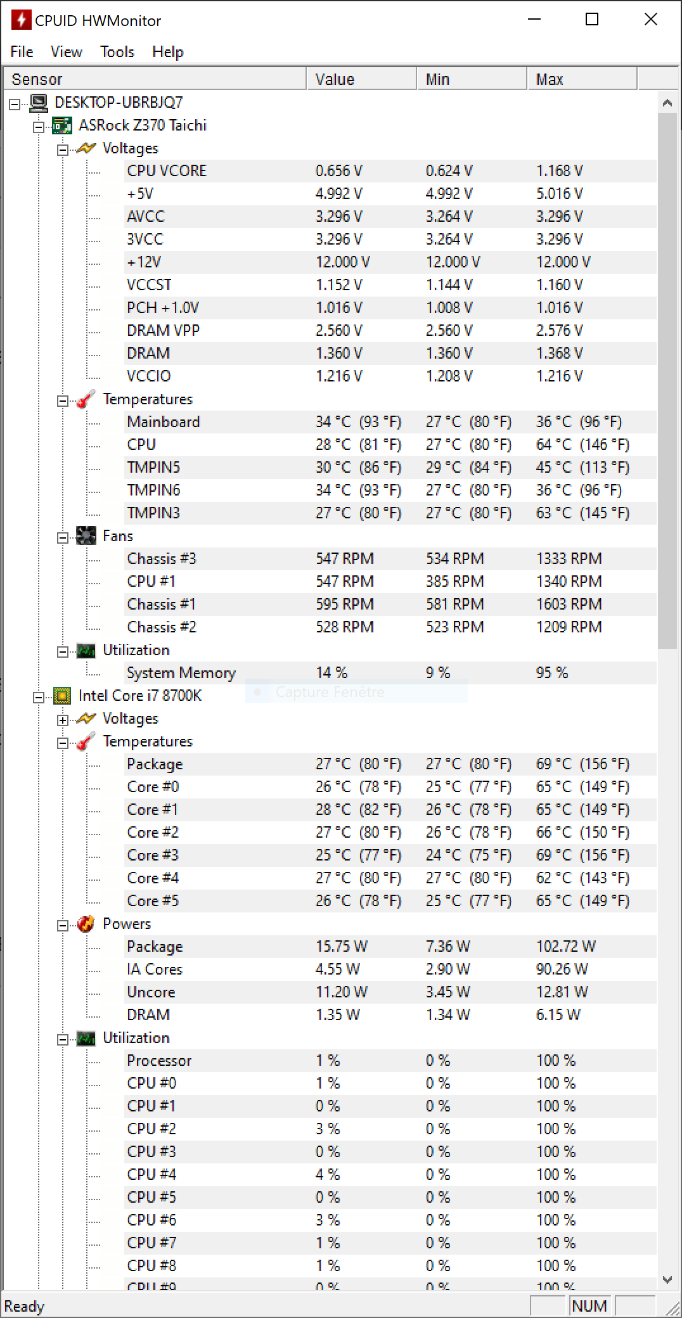Viewport: 682px width, 1318px height.
Task: Click the motherboard Voltages lightning icon
Action: [x=86, y=148]
